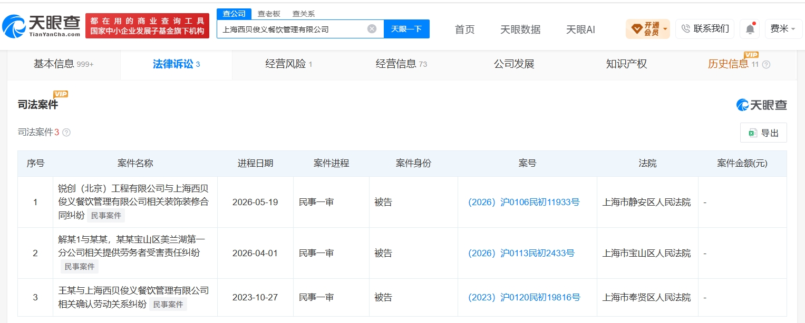Click the date 2026-05-19 cell
Viewport: 805px width, 323px height.
click(255, 202)
